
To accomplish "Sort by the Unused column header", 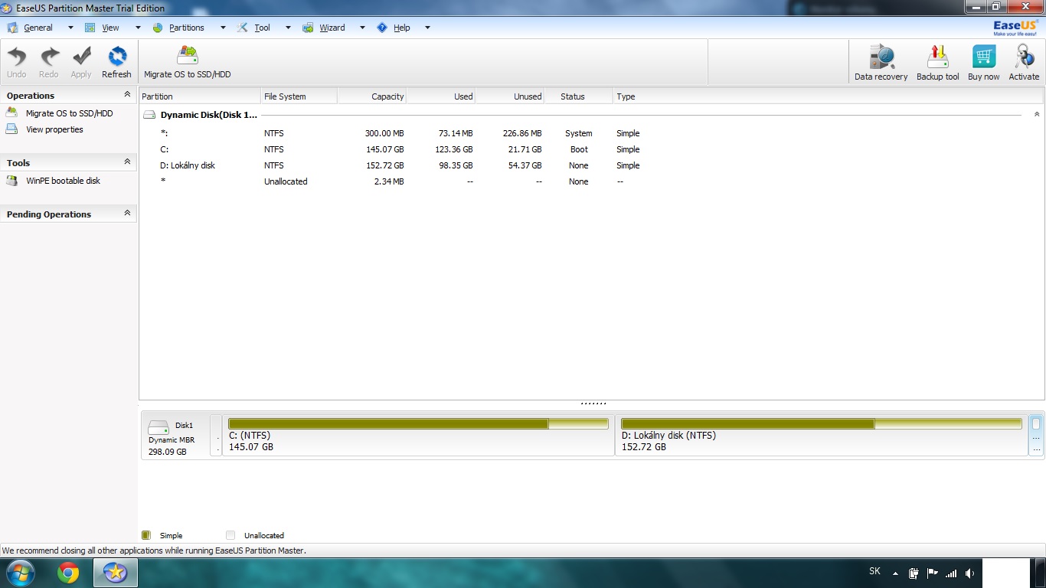I will (x=509, y=96).
